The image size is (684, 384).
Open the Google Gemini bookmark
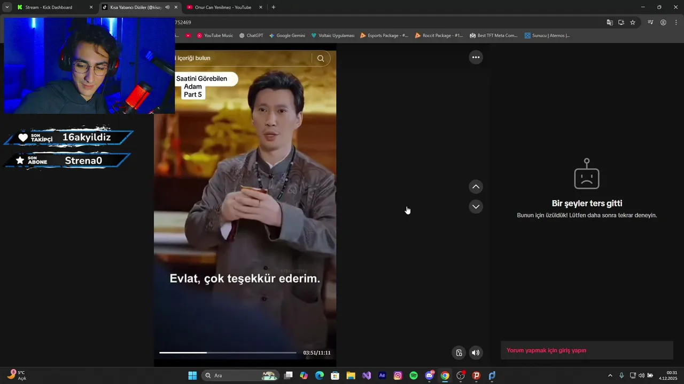[x=287, y=36]
